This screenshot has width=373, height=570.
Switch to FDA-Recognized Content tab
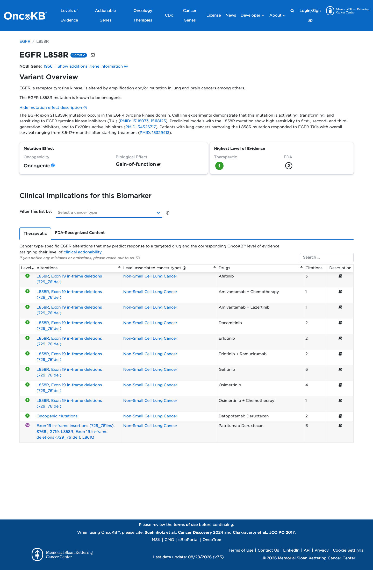[x=80, y=233]
